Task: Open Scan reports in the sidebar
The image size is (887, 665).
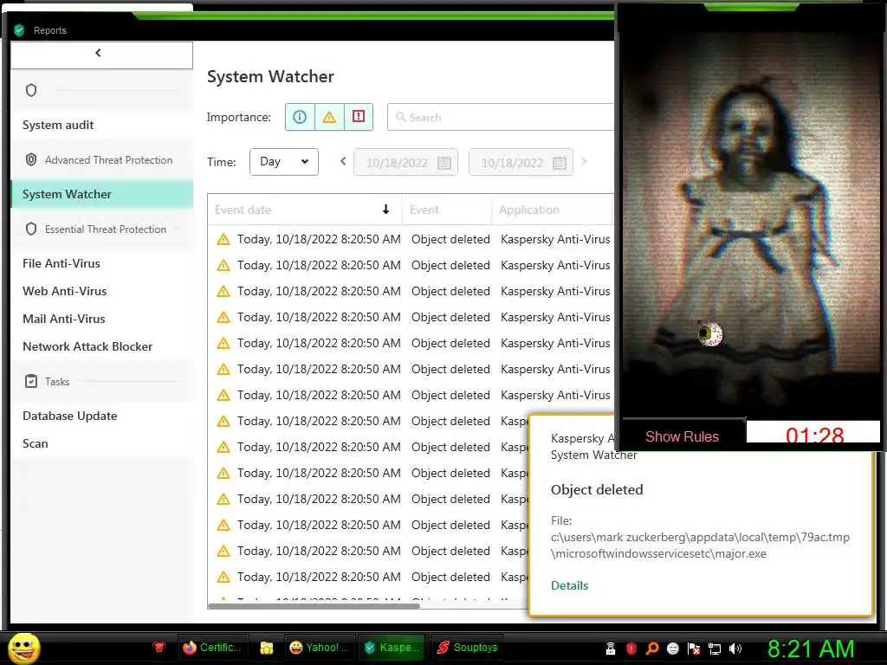Action: point(35,443)
